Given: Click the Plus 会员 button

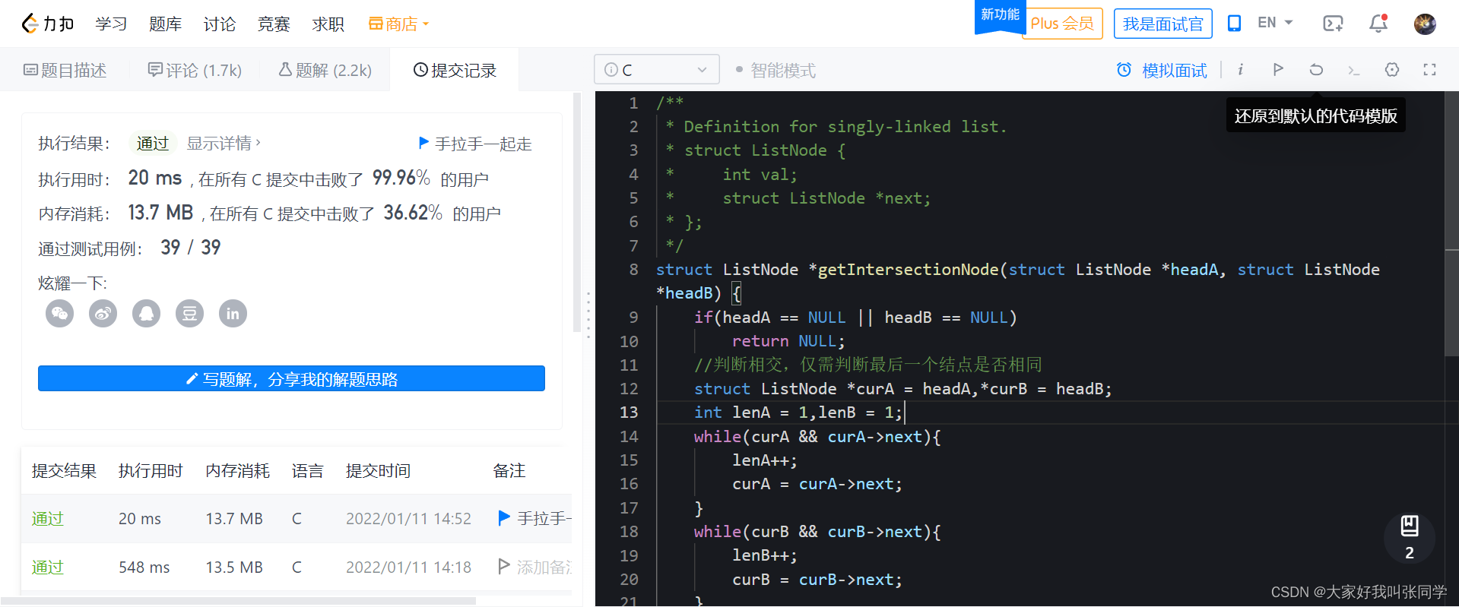Looking at the screenshot, I should coord(1062,24).
